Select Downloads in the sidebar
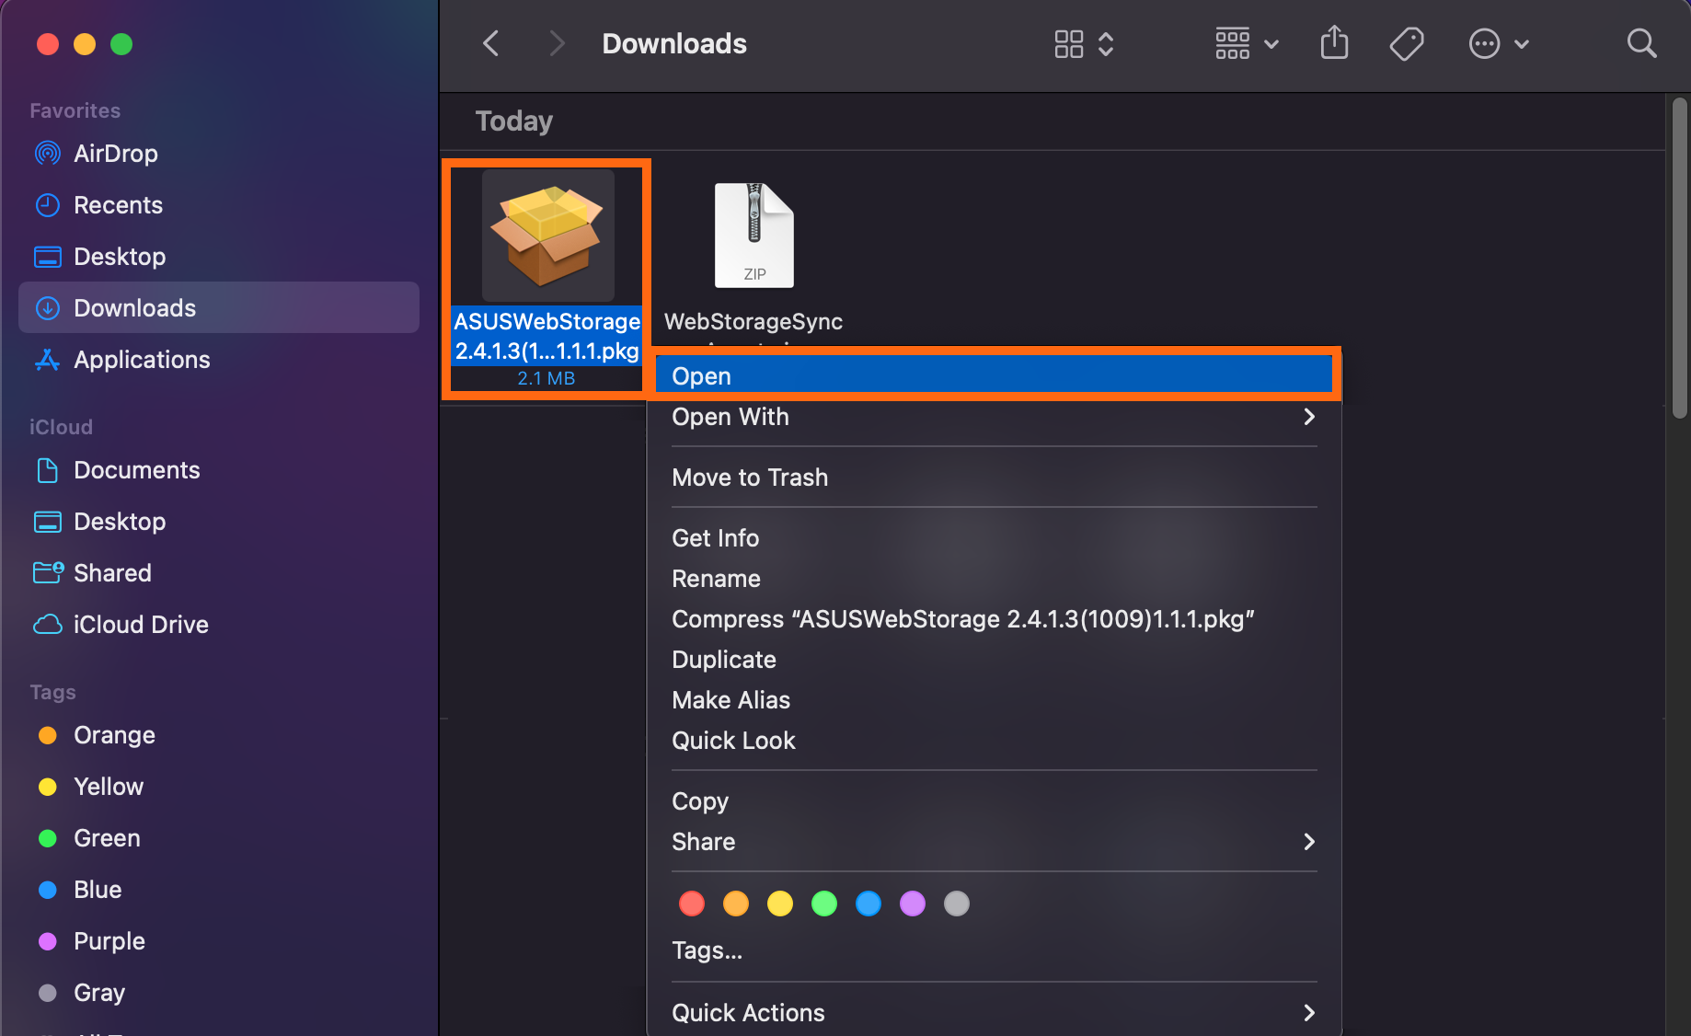Screen dimensions: 1691x1036 click(x=219, y=308)
